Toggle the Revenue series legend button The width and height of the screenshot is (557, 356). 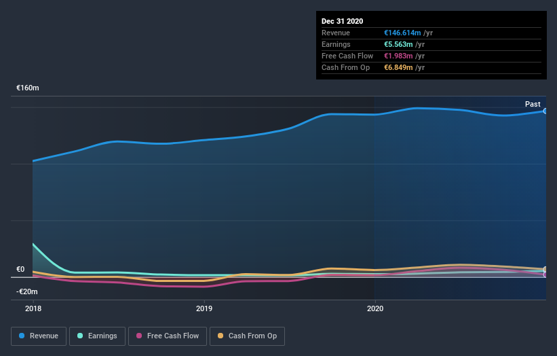(39, 336)
